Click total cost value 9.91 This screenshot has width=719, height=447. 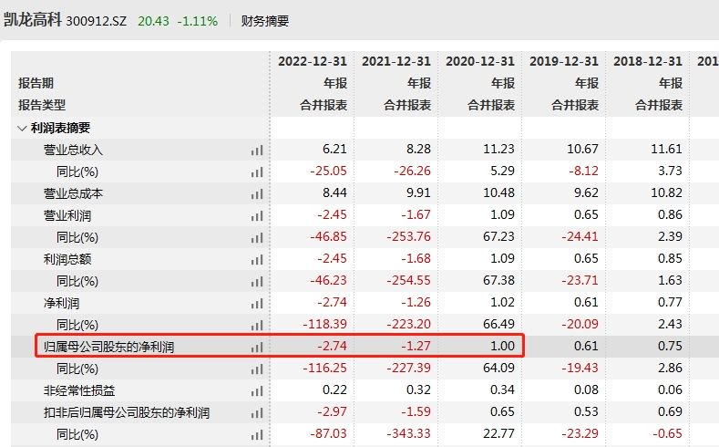(x=418, y=192)
